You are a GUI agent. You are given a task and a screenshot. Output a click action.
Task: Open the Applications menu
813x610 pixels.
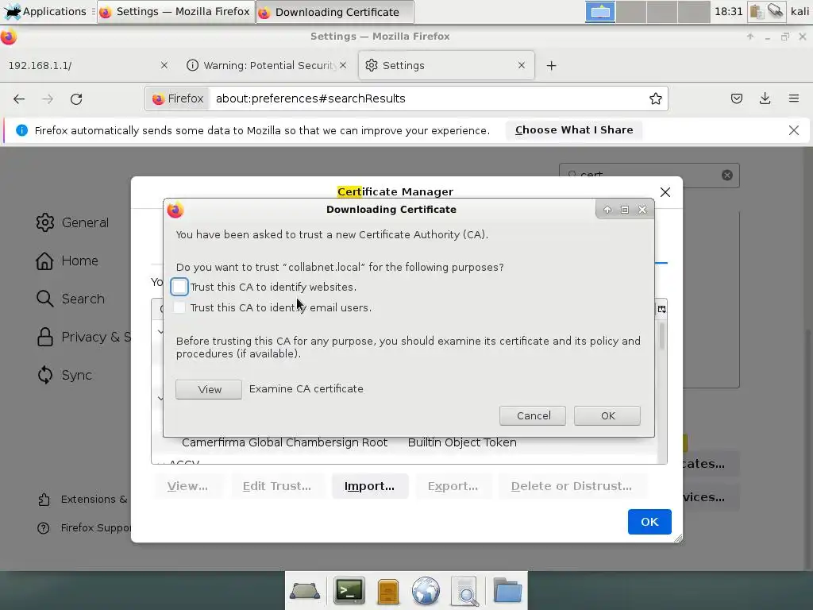[x=45, y=11]
